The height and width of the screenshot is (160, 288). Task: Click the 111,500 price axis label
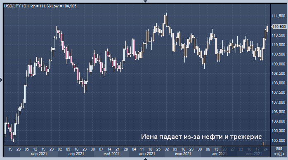tap(279, 16)
